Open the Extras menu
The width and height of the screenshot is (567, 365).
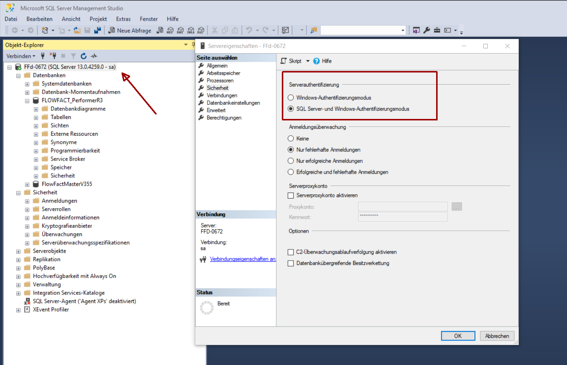(x=123, y=19)
